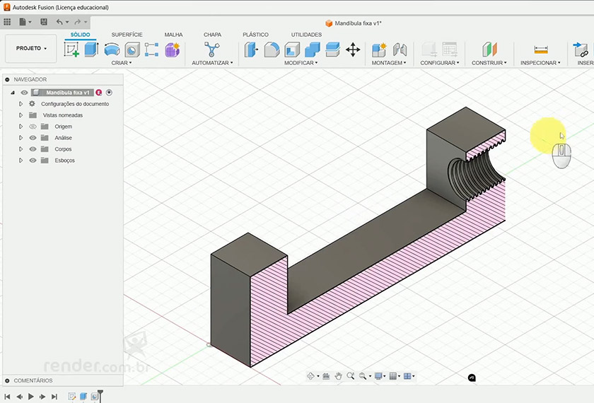
Task: Select the Revolve tool icon
Action: coord(112,49)
